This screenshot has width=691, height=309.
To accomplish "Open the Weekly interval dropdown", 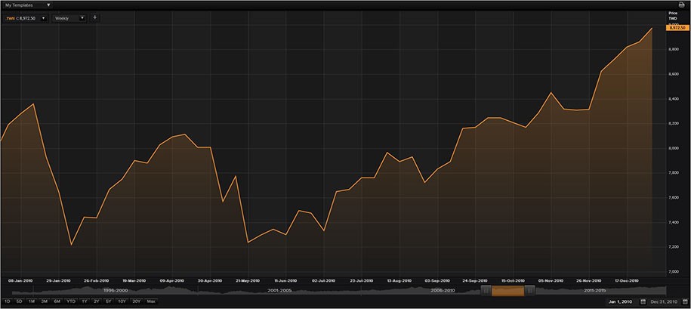I will click(69, 19).
